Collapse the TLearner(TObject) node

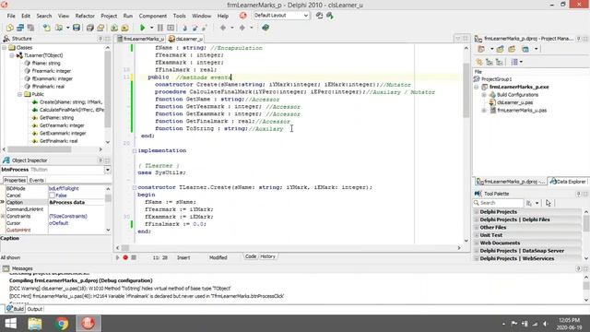tap(12, 55)
